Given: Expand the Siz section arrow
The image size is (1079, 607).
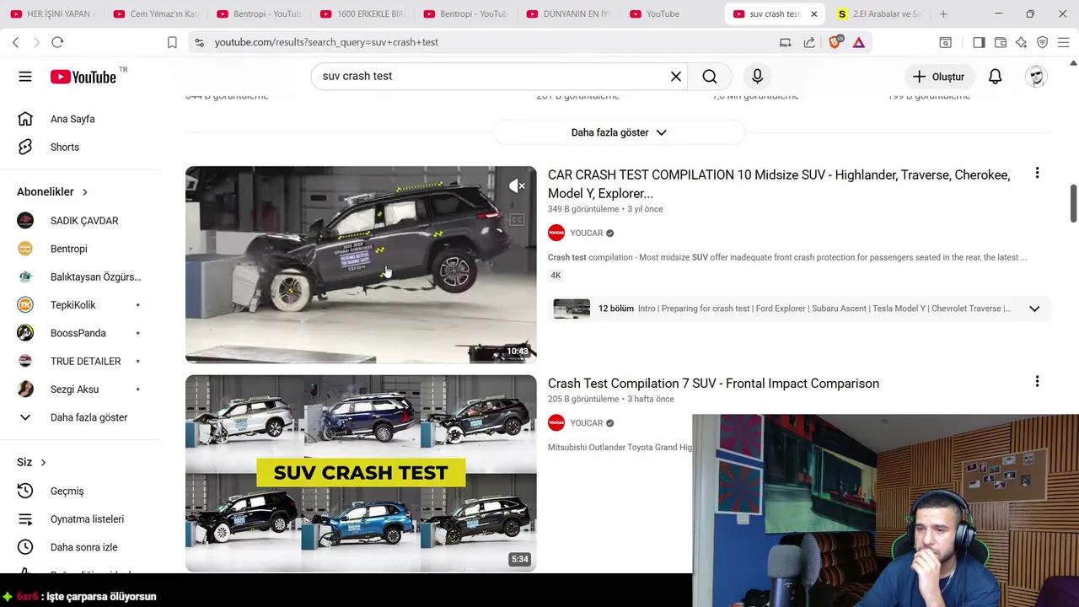Looking at the screenshot, I should 43,462.
